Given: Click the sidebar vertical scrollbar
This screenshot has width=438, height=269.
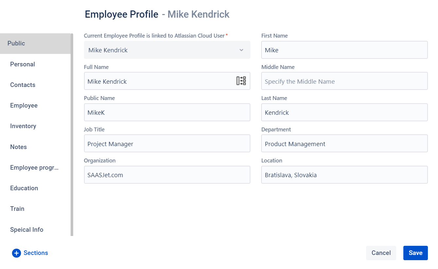Looking at the screenshot, I should pos(72,135).
